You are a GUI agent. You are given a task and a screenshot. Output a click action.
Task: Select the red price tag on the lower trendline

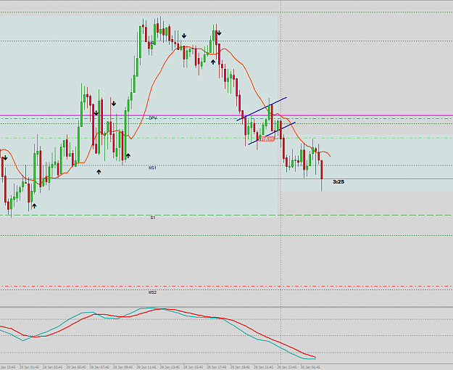267,139
